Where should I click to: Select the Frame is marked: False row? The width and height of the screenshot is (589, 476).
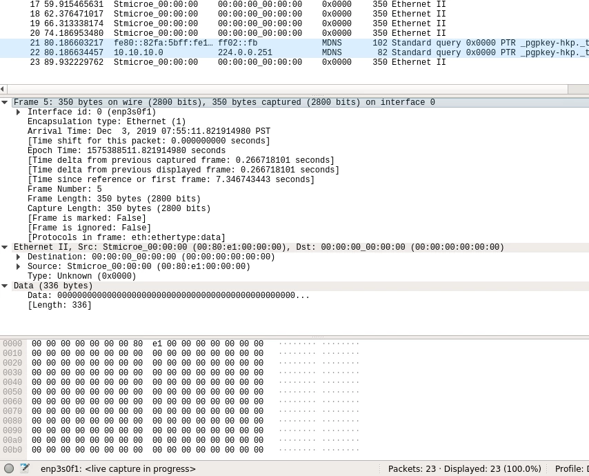(87, 218)
